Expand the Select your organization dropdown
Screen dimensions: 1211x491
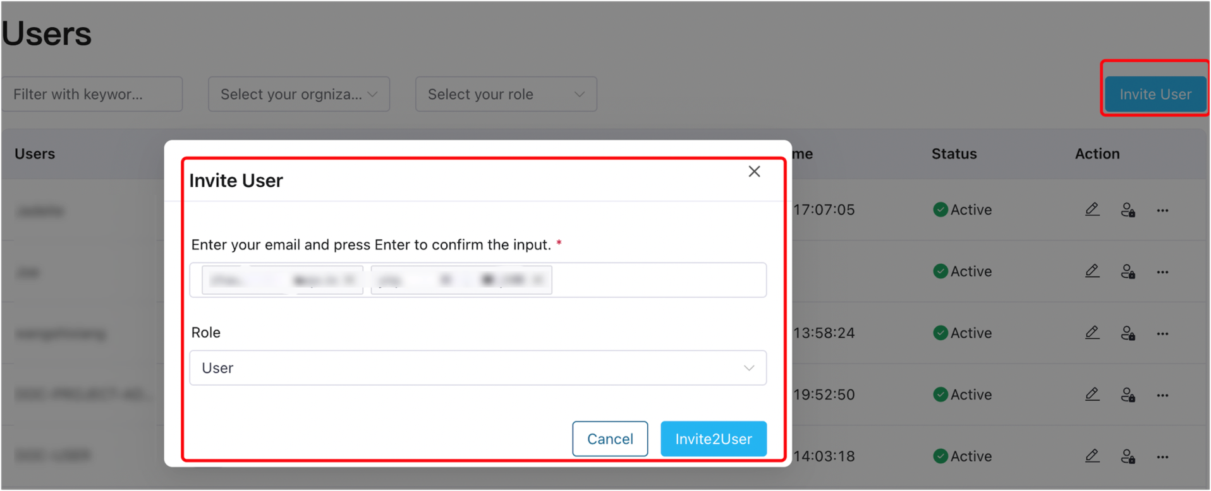299,94
